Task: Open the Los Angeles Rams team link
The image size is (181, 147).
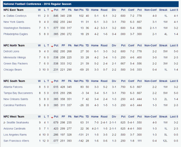Action: click(15, 135)
